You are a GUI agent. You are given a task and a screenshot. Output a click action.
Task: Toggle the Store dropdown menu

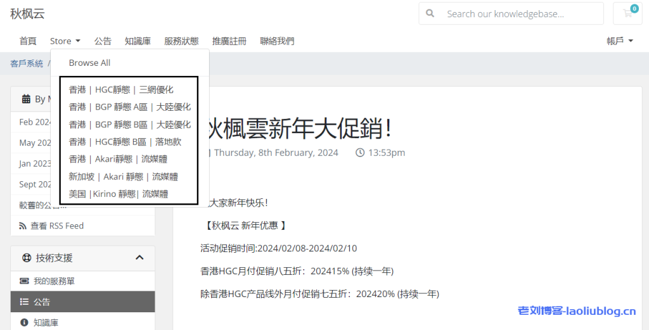coord(65,41)
